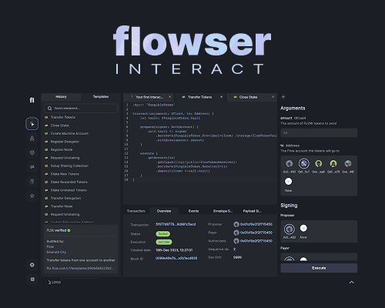Open the Transactions section via the arrows icon
Screen dimensions: 385x308
[32, 167]
